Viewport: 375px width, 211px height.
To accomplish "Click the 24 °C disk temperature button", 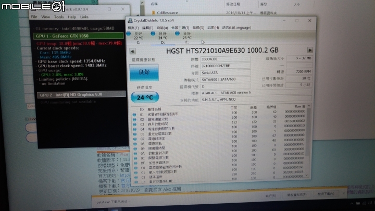I will tap(145, 97).
